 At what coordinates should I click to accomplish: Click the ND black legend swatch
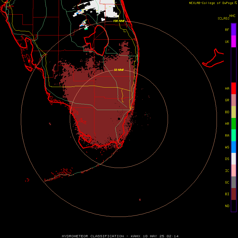pos(234,206)
